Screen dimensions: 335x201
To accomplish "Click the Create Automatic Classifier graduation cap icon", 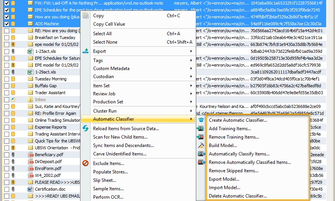I will coord(201,120).
